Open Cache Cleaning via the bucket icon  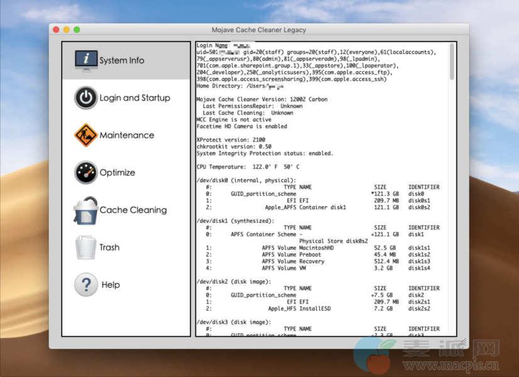click(85, 210)
